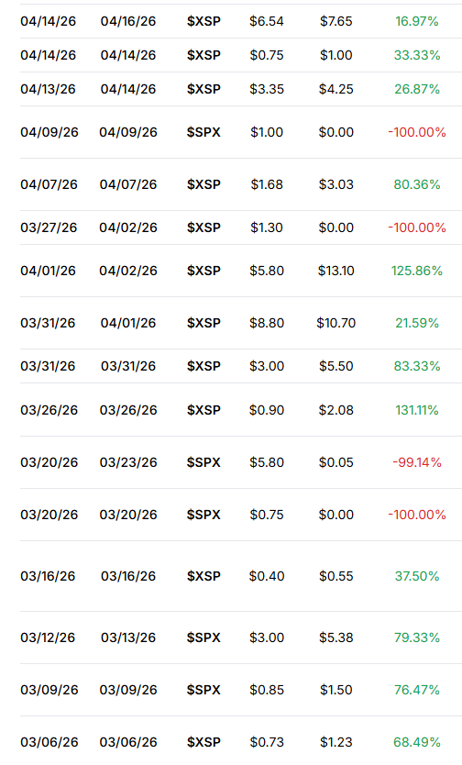Click the 80.36% return figure
Viewport: 462px width, 765px height.
pyautogui.click(x=417, y=184)
